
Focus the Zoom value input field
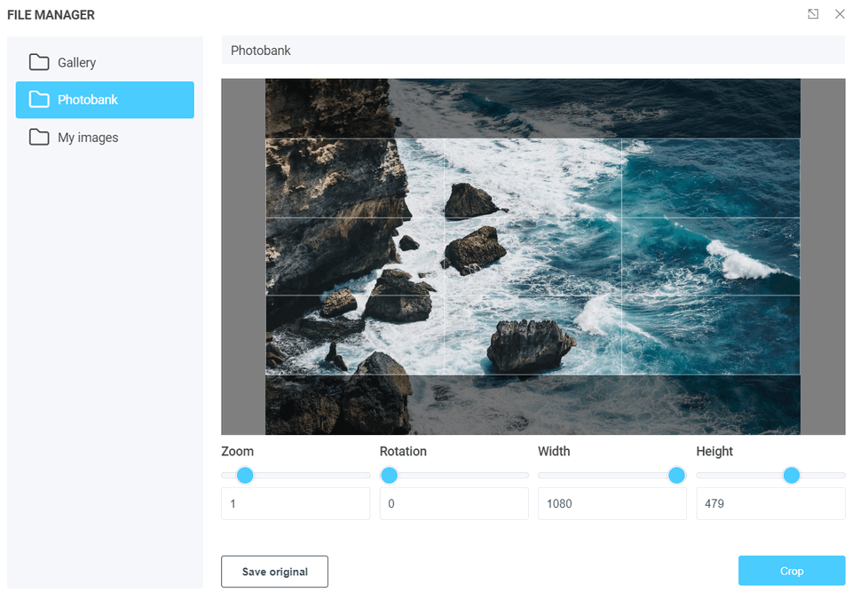296,503
